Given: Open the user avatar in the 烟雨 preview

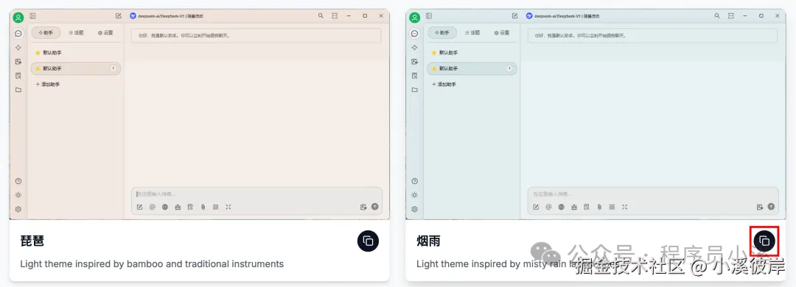Looking at the screenshot, I should pyautogui.click(x=415, y=18).
